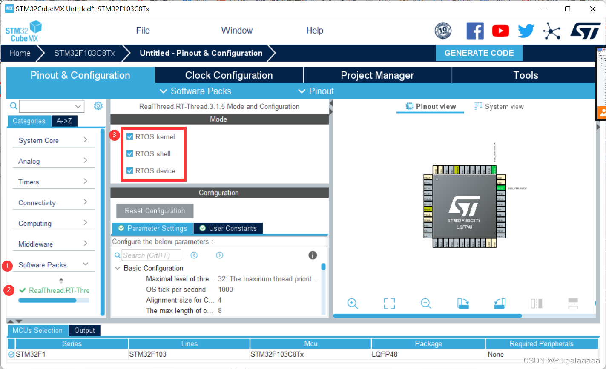Click the parameter search magnifier icon
The image size is (606, 369).
(x=118, y=255)
